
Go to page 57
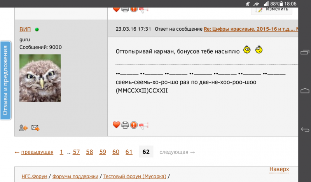coord(76,152)
